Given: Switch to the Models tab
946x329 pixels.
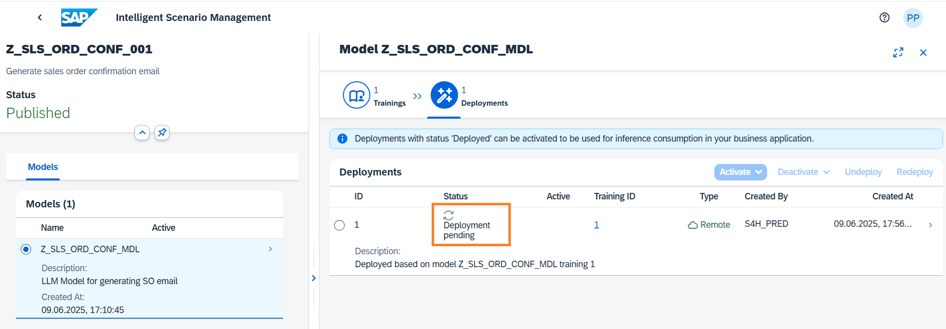Looking at the screenshot, I should coord(43,167).
